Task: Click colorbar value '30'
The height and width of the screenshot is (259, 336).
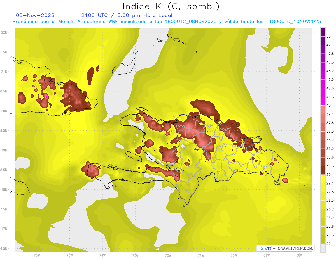Action: point(329,175)
